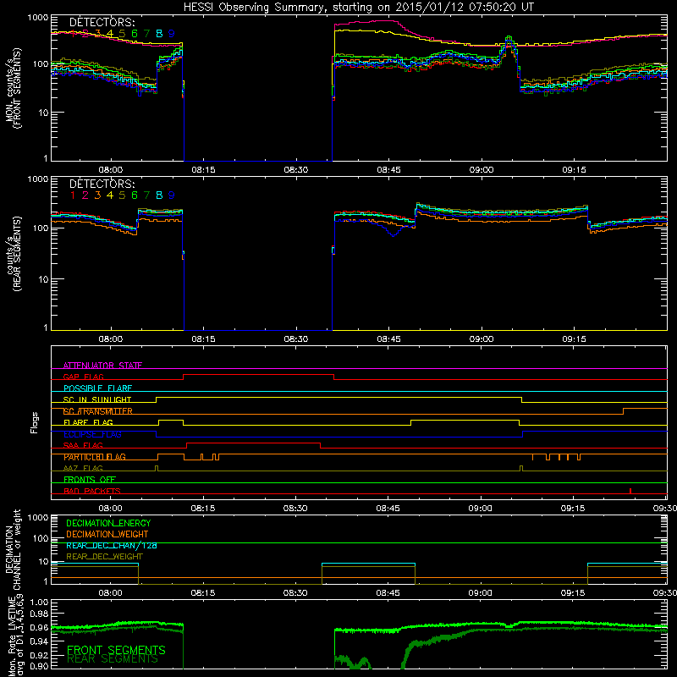Click the BAD PACKETS label
Screen dimensions: 677x677
pos(92,491)
